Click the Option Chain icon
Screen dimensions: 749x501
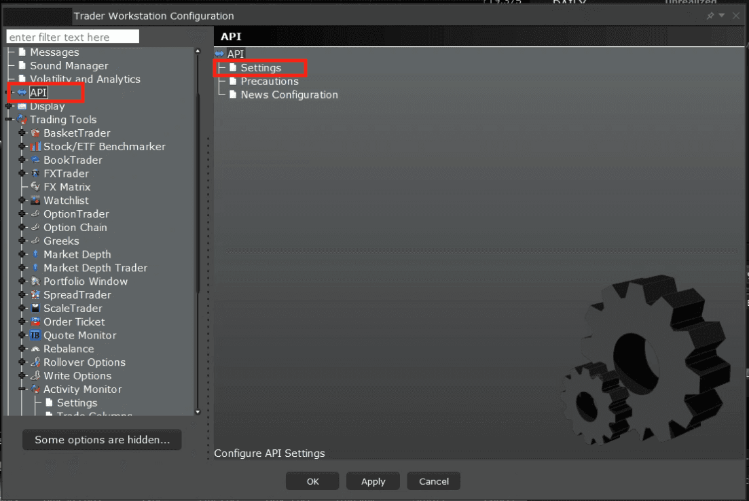[x=35, y=227]
